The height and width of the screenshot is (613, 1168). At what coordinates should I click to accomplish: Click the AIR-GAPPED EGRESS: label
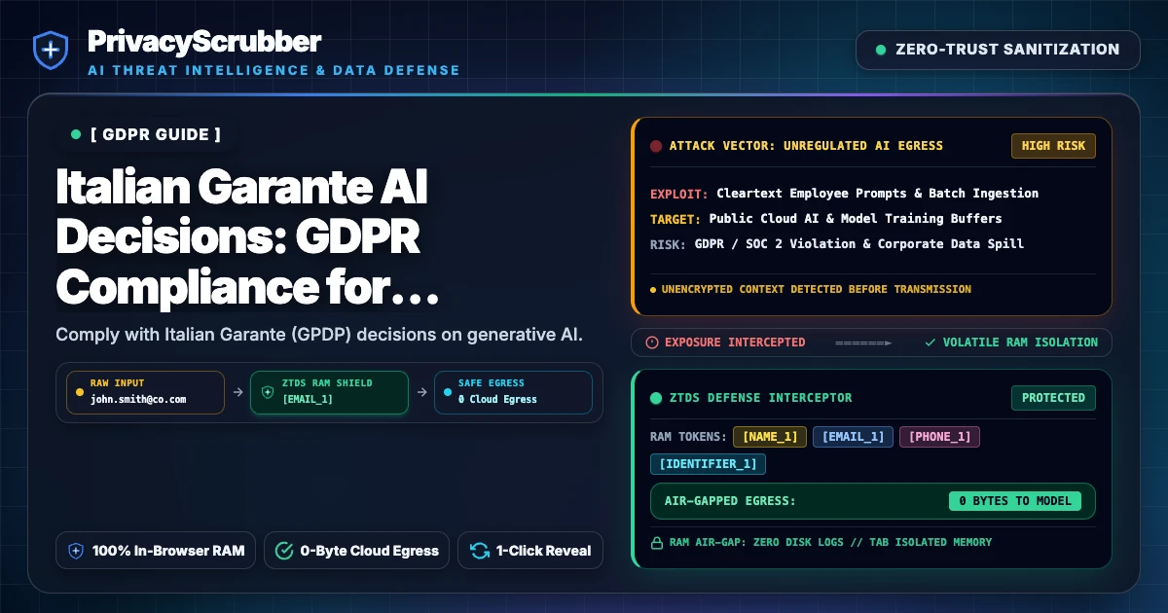730,501
